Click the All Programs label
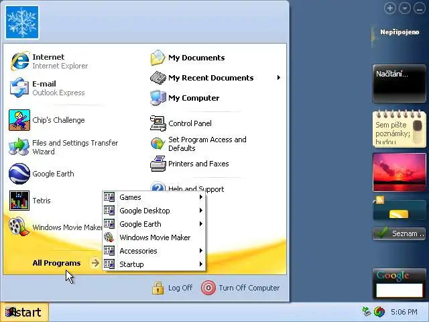This screenshot has height=322, width=429. (56, 263)
